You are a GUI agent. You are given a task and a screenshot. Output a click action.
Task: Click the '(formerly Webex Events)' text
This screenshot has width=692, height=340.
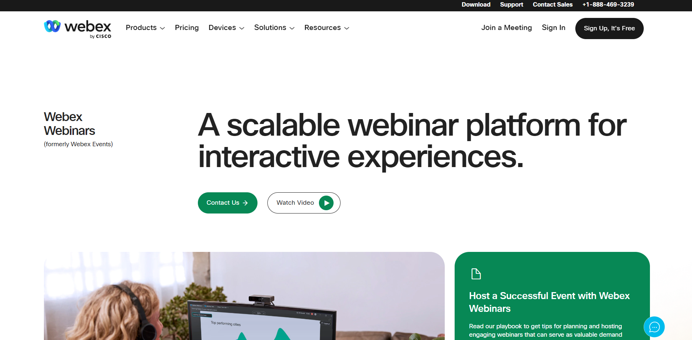pos(78,144)
